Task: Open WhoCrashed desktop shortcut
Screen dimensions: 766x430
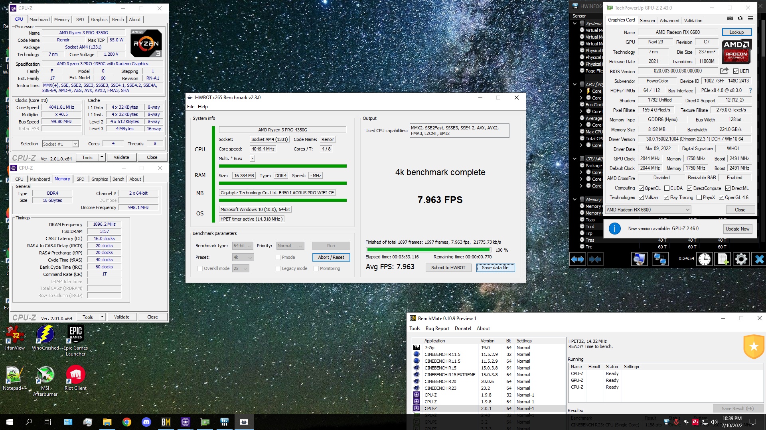Action: pyautogui.click(x=45, y=338)
